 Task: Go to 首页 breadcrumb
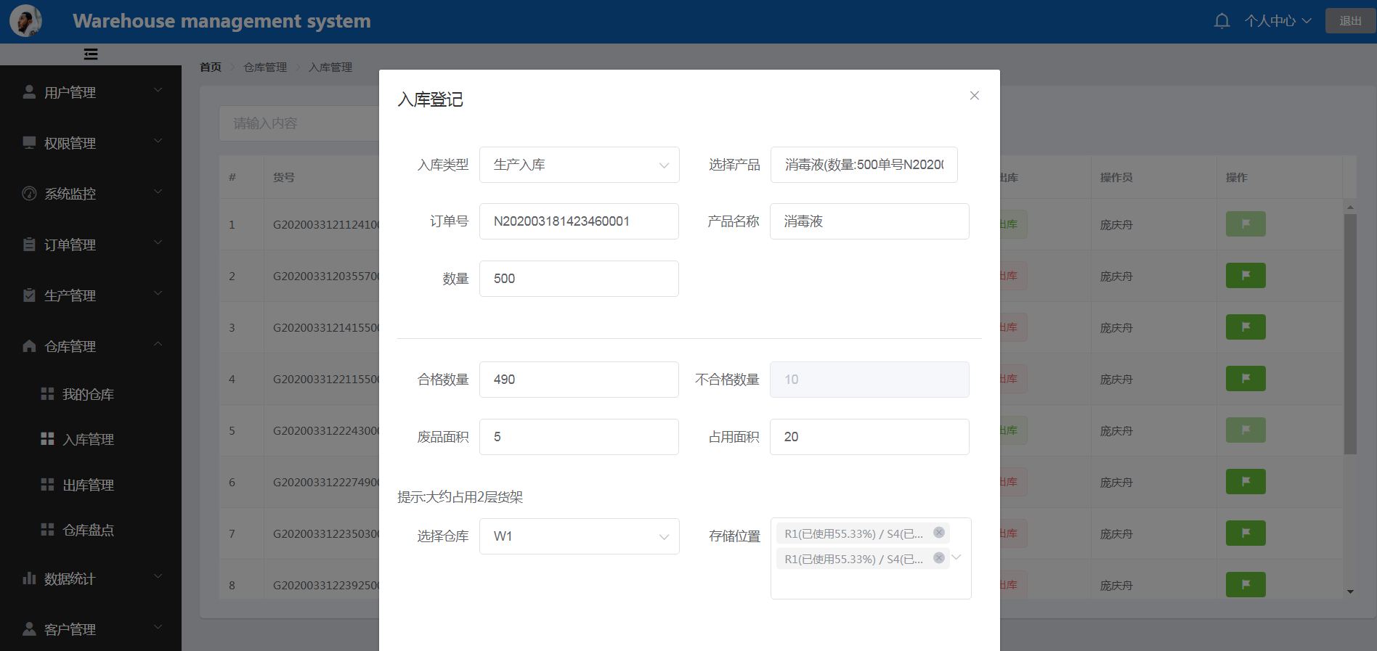click(211, 67)
